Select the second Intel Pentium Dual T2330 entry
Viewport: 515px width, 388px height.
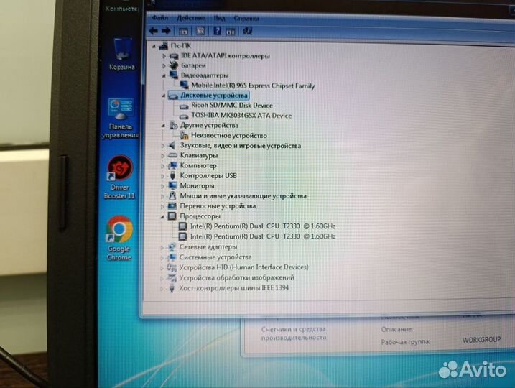[263, 236]
